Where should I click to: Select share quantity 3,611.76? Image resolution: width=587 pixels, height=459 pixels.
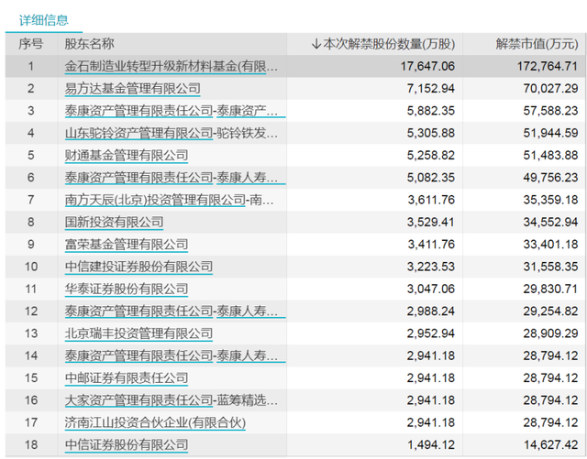click(431, 200)
